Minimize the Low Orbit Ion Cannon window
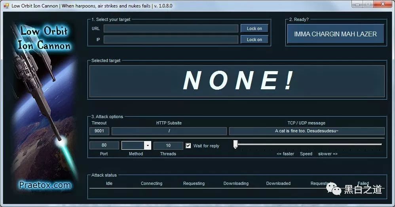Screen dimensions: 395x207 click(x=357, y=4)
